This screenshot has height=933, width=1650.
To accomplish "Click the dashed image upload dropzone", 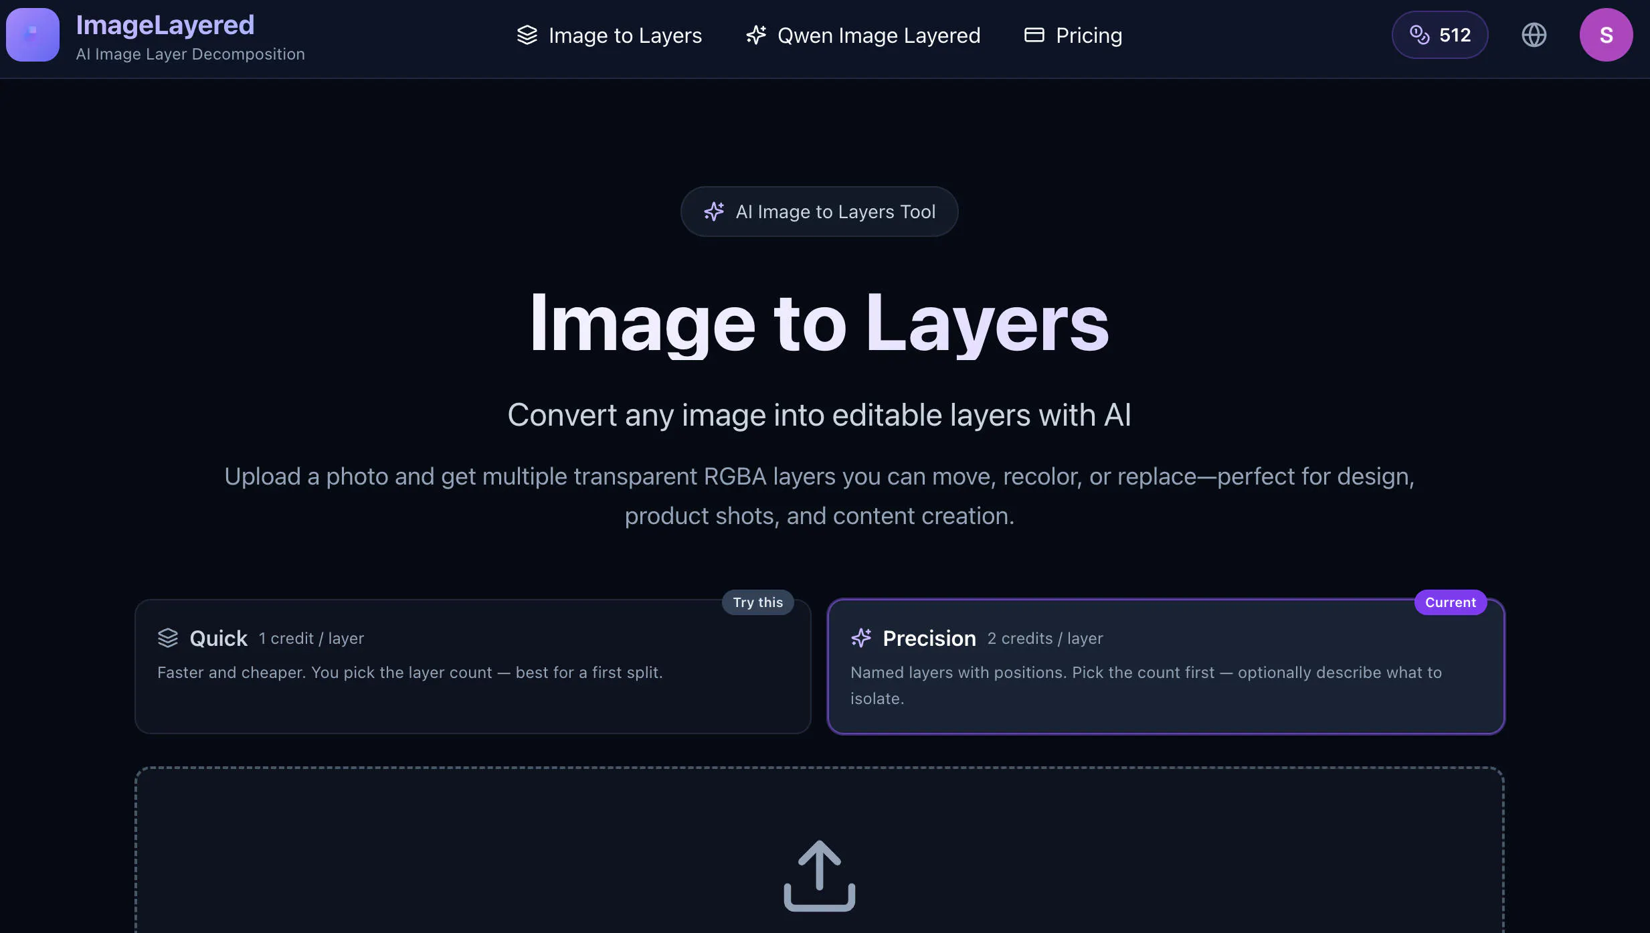I will [x=820, y=850].
